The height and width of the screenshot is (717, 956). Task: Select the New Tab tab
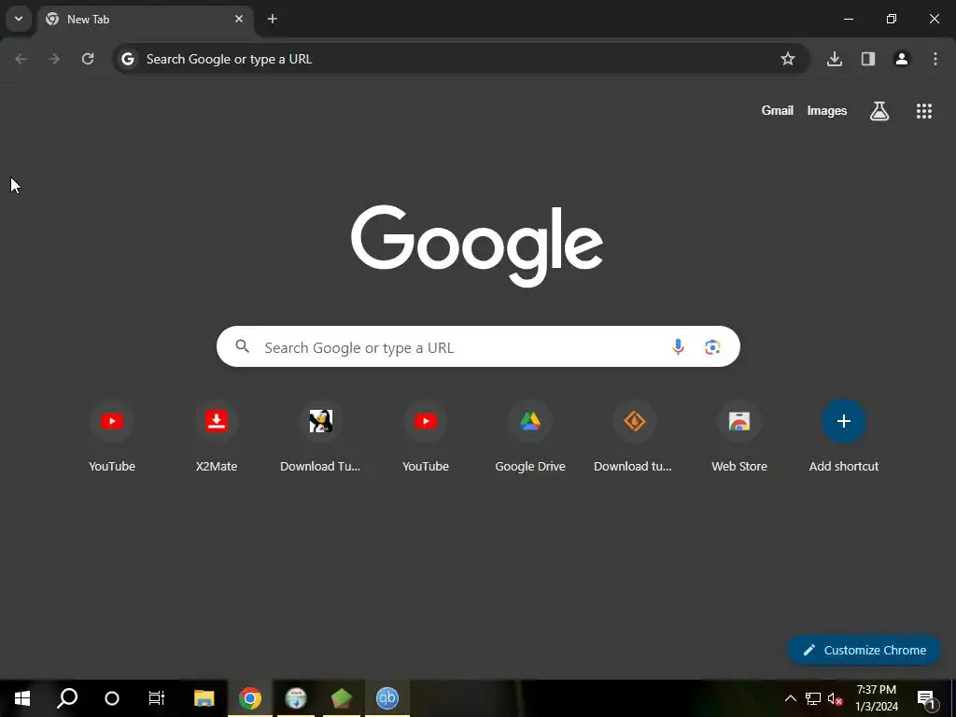145,20
